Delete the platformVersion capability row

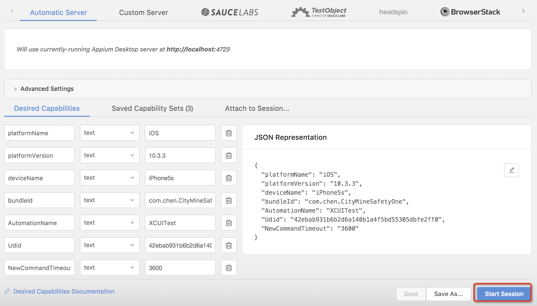point(229,155)
